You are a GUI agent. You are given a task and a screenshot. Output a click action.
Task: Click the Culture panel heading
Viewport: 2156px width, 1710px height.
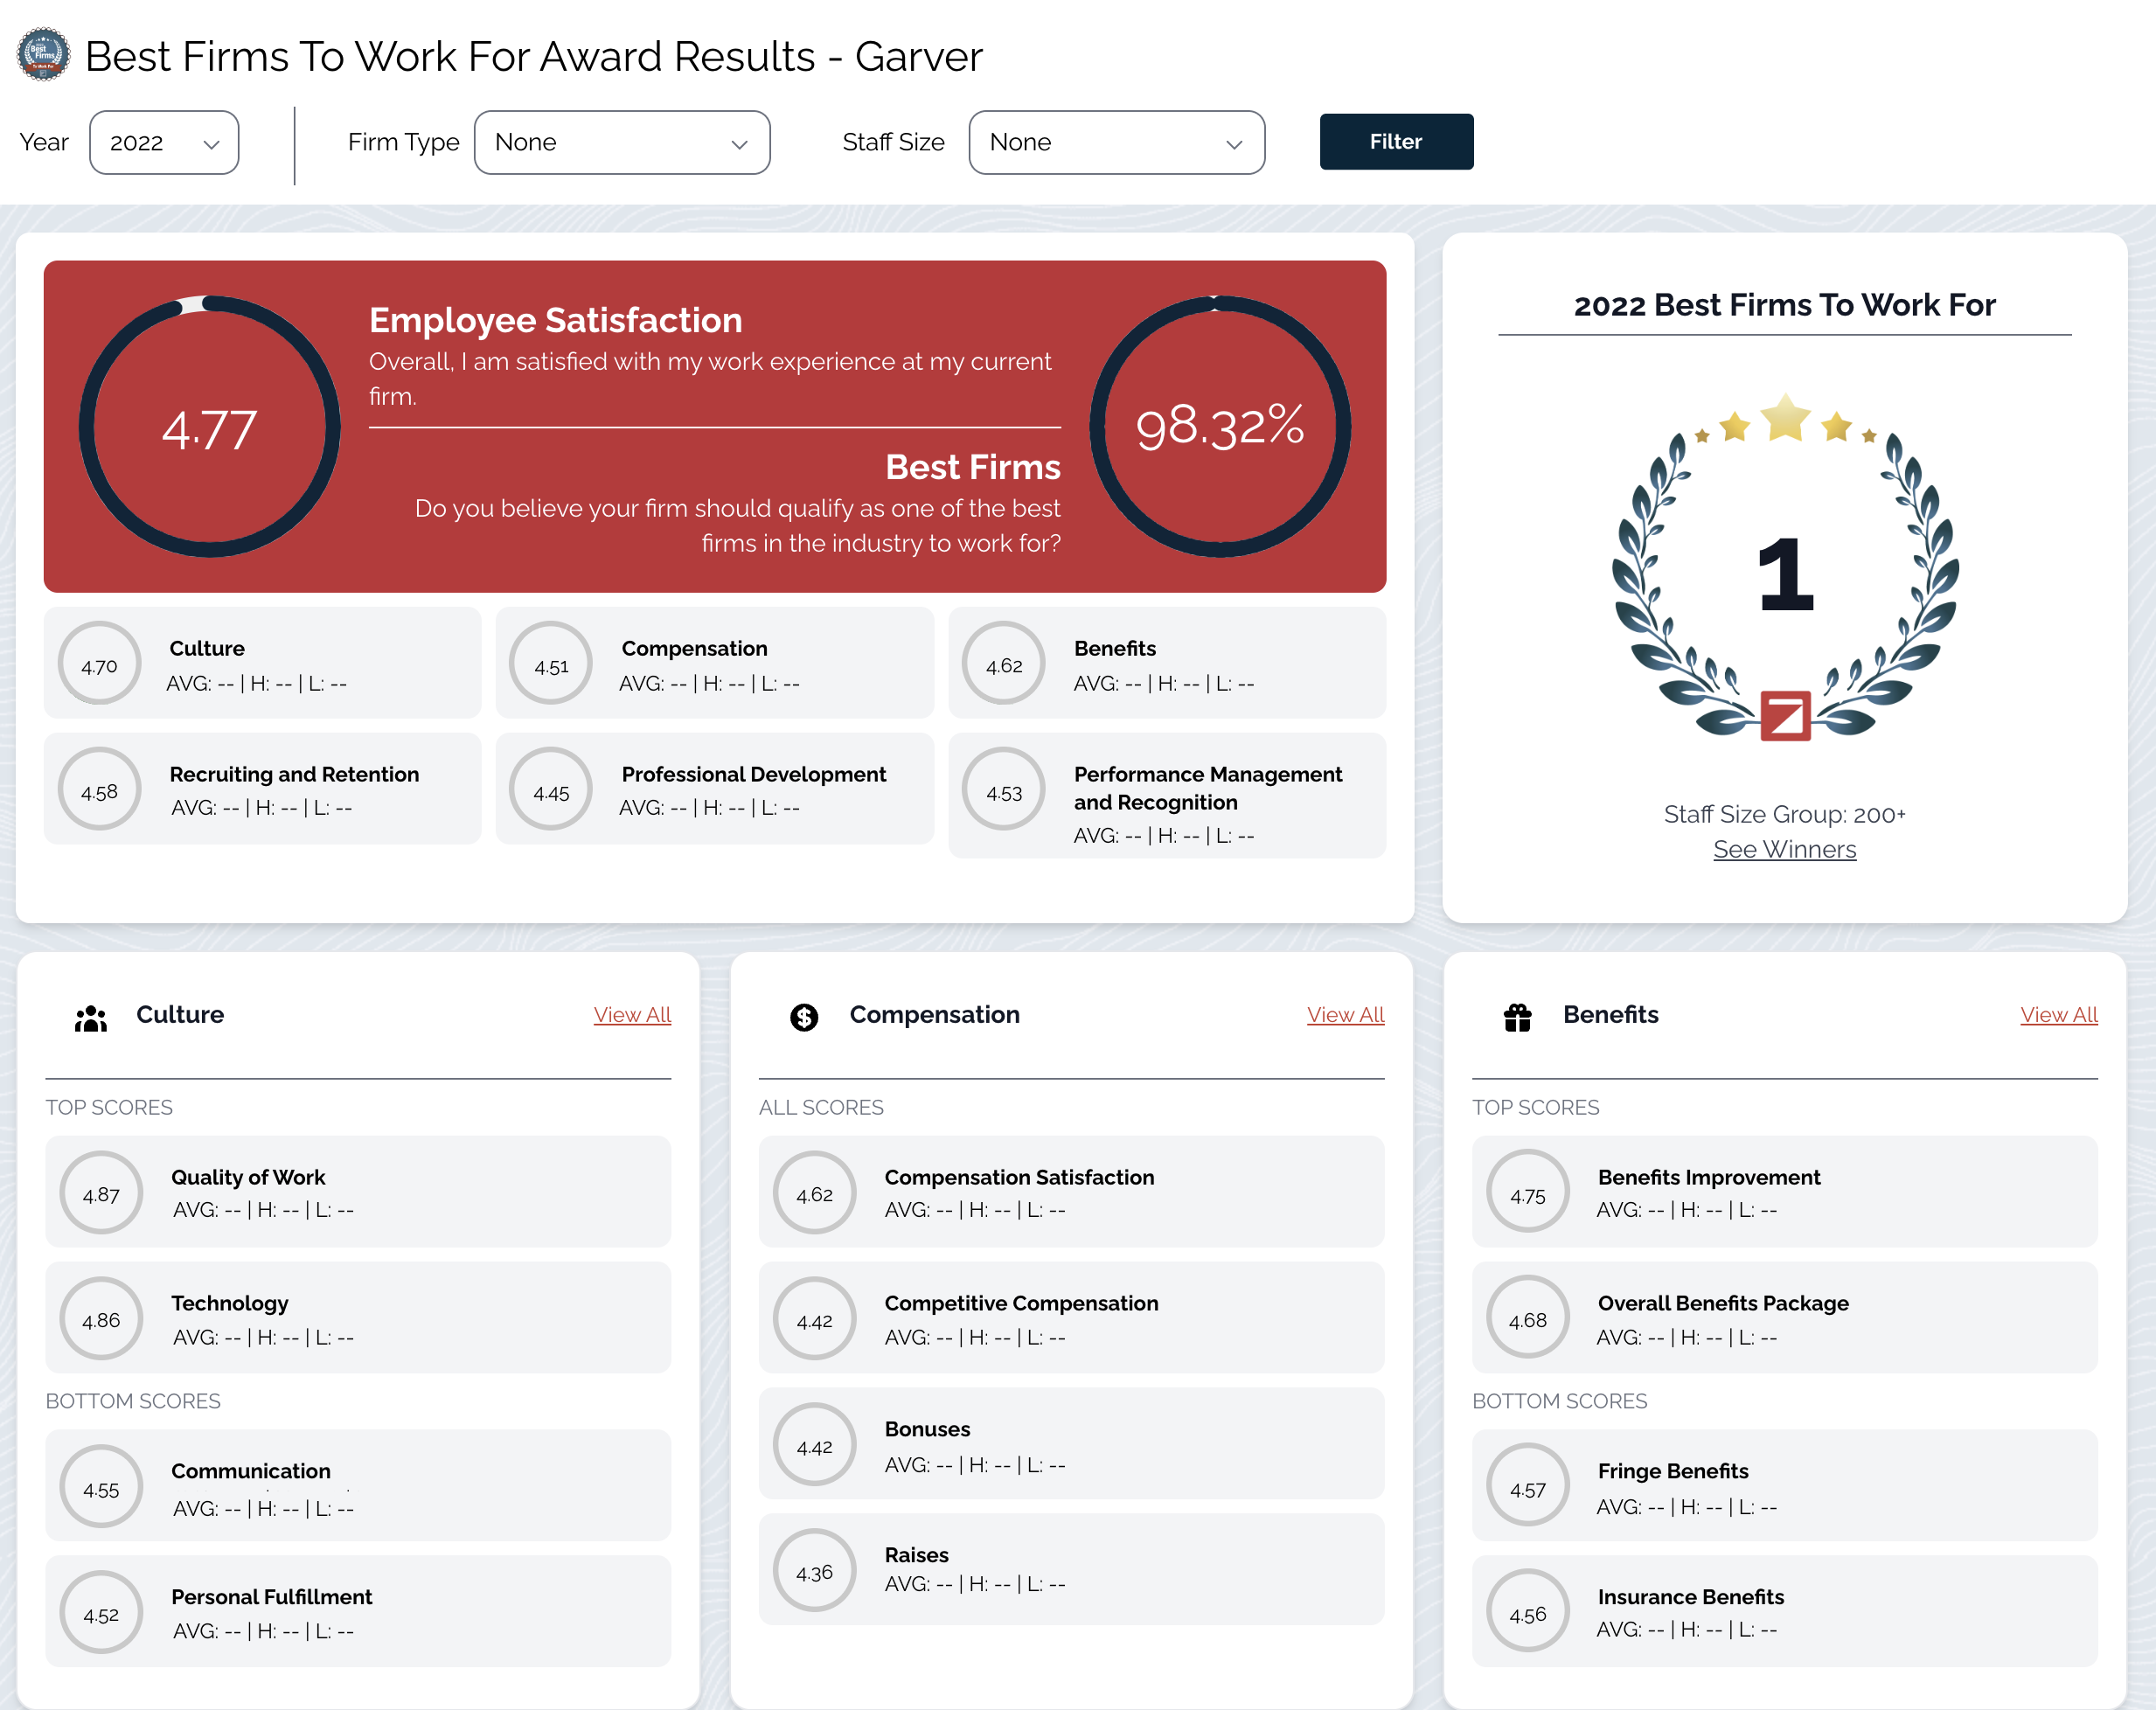click(180, 1014)
